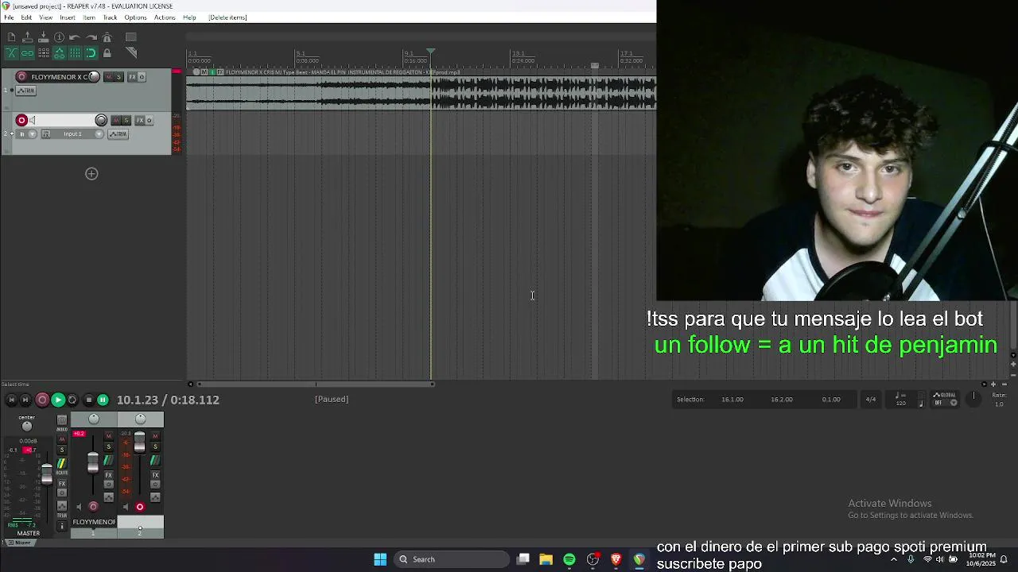The image size is (1018, 572).
Task: Click the Redo arrow icon
Action: coord(91,37)
